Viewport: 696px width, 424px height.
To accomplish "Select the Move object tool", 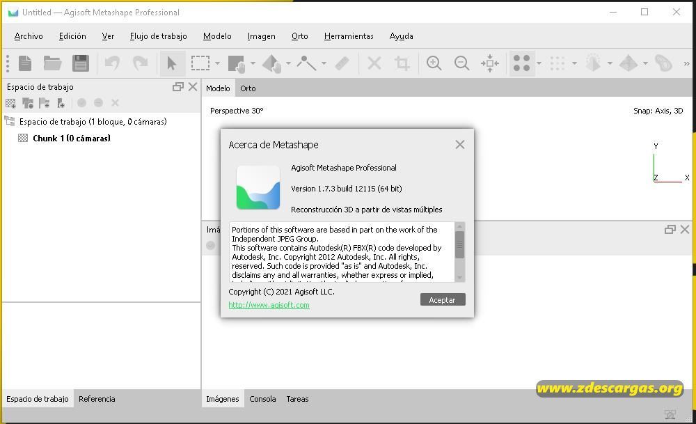I will point(271,63).
